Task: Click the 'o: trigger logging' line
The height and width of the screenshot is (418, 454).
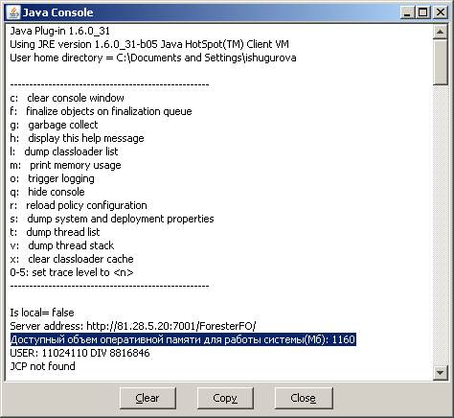Action: 52,178
